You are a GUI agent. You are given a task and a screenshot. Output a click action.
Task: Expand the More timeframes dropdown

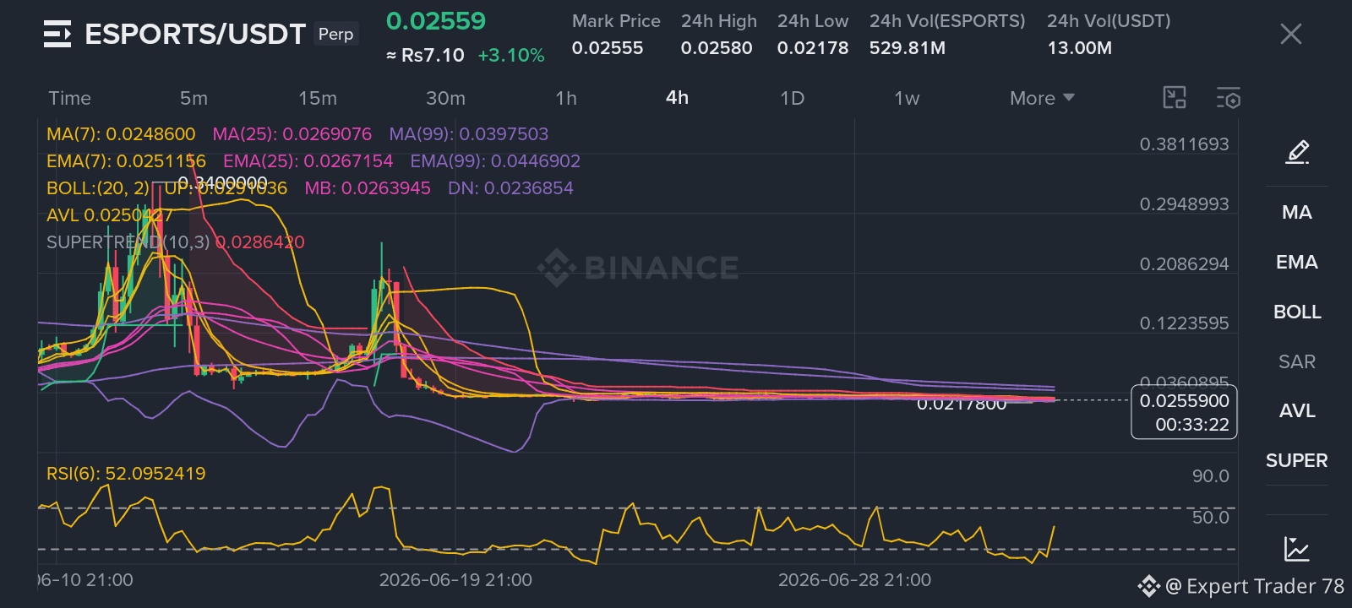point(1042,98)
